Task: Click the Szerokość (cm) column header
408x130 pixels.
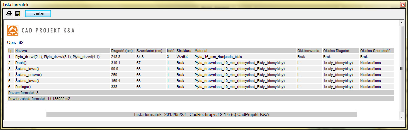Action: click(151, 51)
